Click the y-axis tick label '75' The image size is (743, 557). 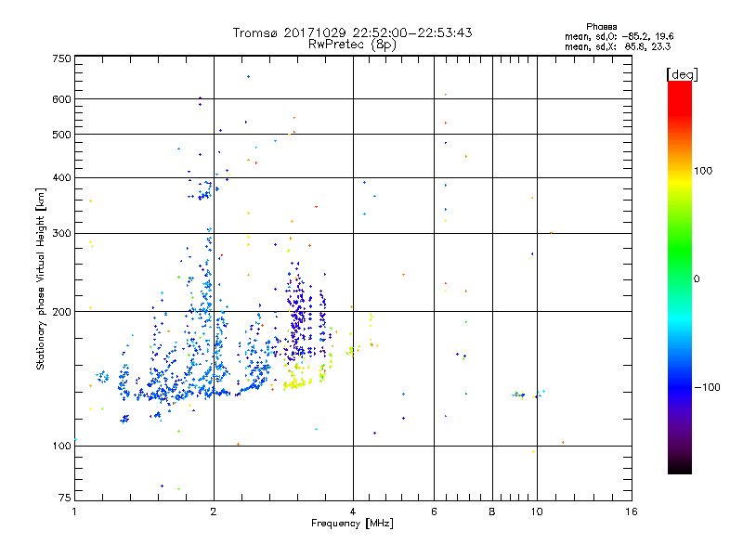point(65,498)
